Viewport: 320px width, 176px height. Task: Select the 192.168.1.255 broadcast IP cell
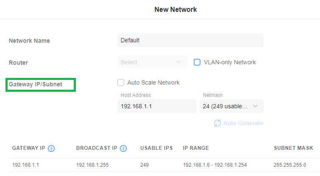92,165
